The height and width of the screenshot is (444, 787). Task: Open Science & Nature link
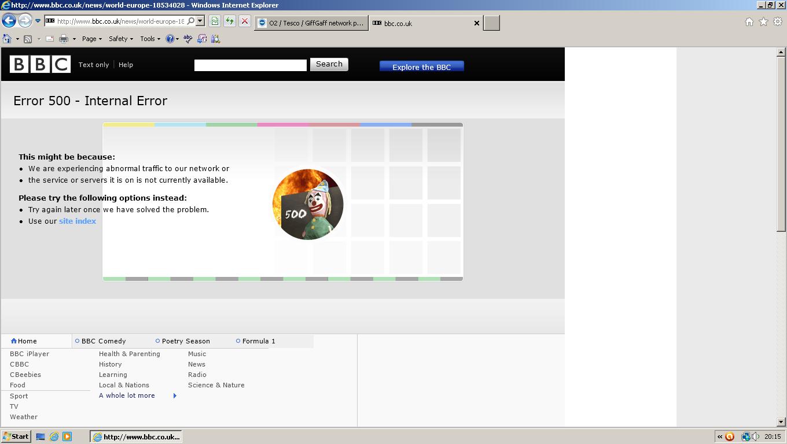[216, 385]
